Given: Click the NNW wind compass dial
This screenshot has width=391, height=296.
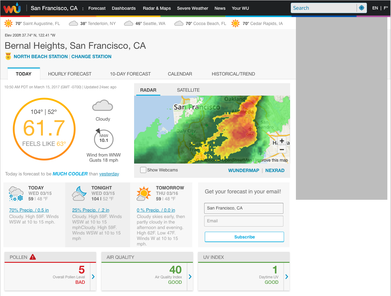Looking at the screenshot, I should [x=104, y=139].
